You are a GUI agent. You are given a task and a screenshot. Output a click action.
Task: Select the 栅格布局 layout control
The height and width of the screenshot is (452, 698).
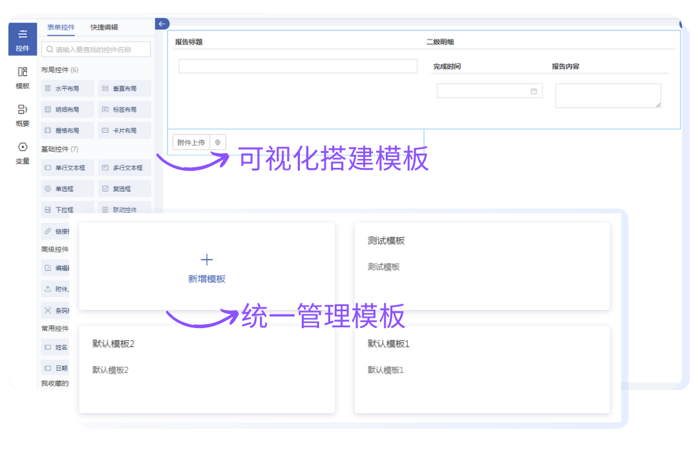click(67, 130)
